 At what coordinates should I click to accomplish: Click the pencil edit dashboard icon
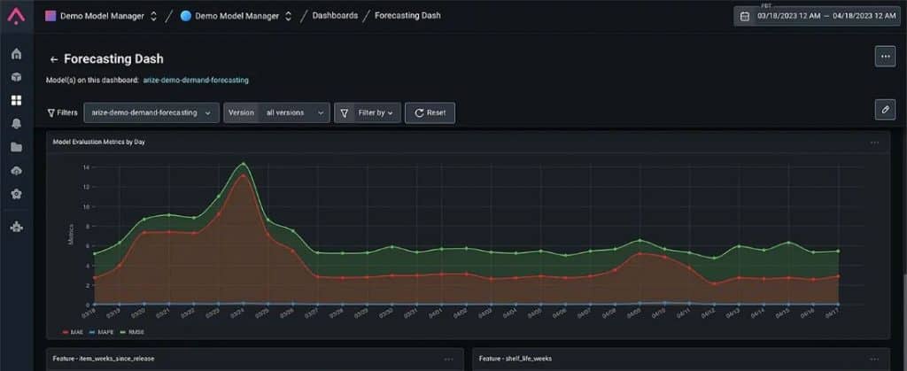coord(885,109)
